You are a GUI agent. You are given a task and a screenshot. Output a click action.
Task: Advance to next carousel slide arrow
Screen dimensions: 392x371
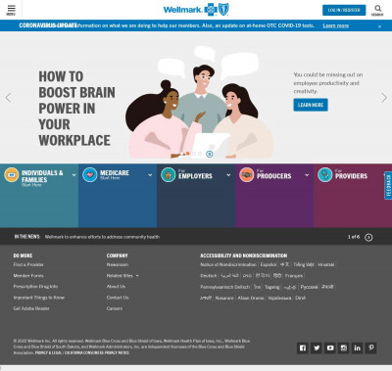point(384,98)
